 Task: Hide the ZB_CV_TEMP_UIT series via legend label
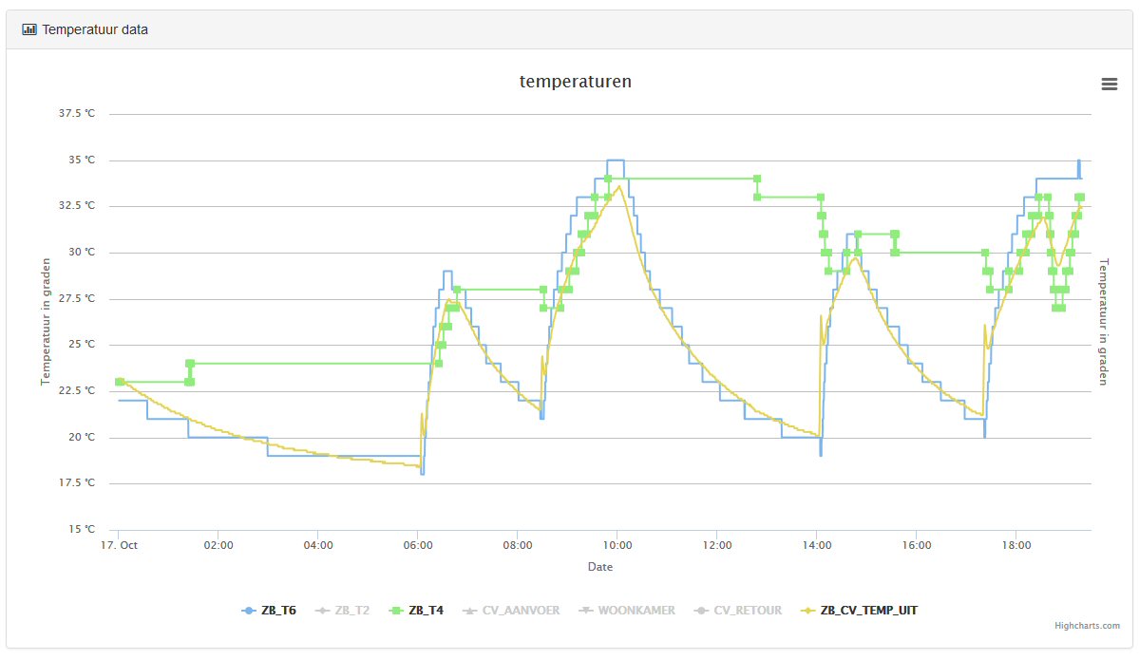(x=869, y=611)
